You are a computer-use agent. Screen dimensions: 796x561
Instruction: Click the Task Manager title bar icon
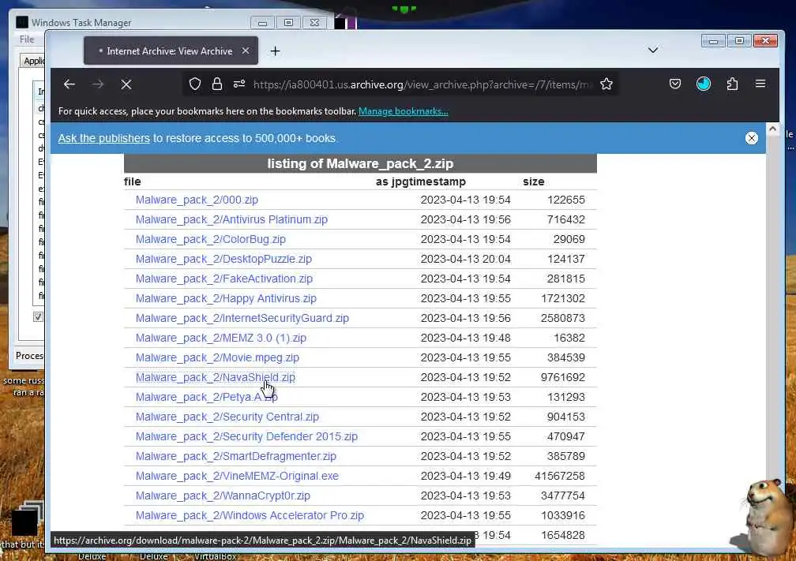tap(22, 22)
